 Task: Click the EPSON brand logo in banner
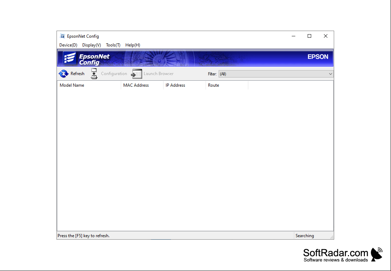tap(318, 57)
